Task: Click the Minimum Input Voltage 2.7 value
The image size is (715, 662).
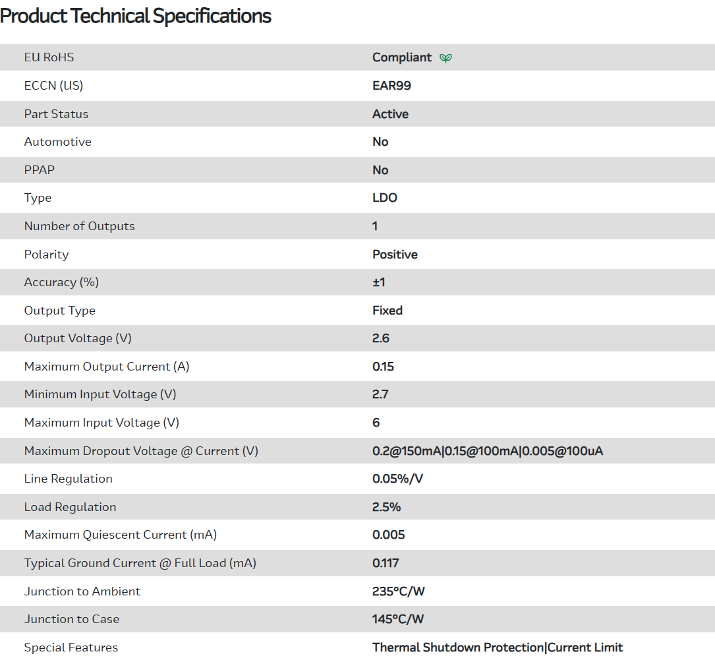Action: (x=380, y=394)
